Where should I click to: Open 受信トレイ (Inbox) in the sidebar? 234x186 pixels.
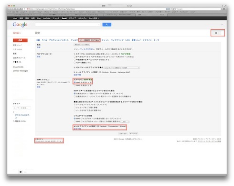point(17,45)
